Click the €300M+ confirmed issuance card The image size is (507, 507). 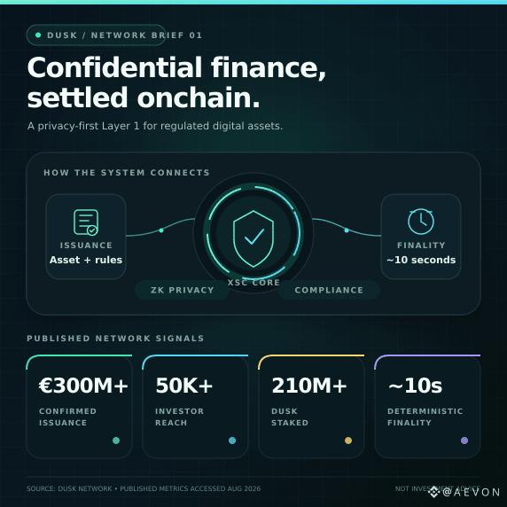tap(79, 407)
